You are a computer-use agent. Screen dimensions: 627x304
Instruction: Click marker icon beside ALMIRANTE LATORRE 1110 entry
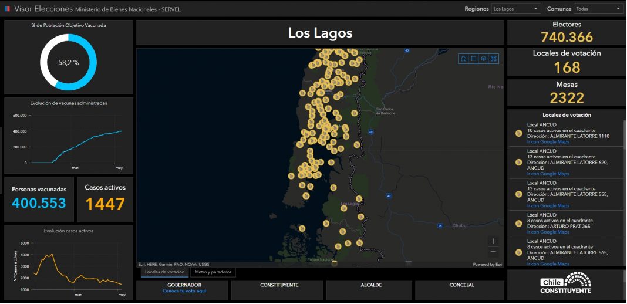coord(518,133)
